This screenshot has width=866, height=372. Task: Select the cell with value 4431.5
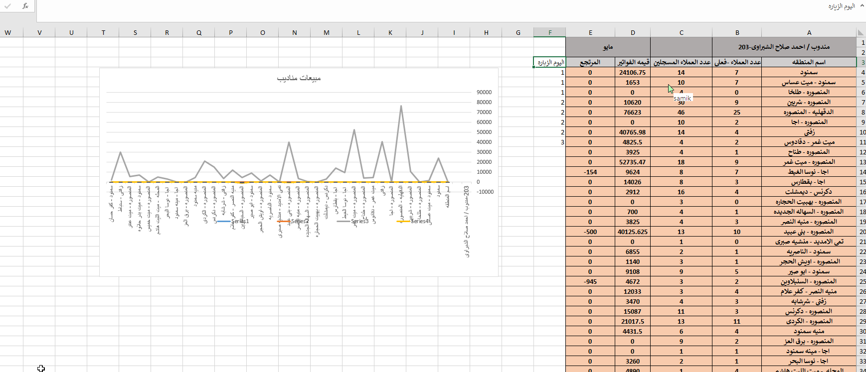tap(633, 331)
